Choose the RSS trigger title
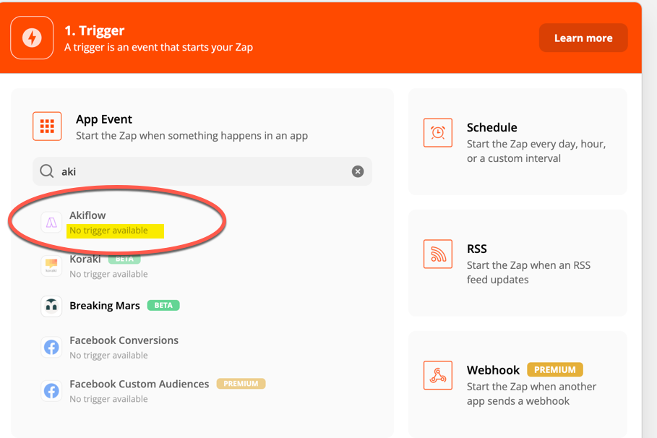The height and width of the screenshot is (438, 657). pos(477,249)
